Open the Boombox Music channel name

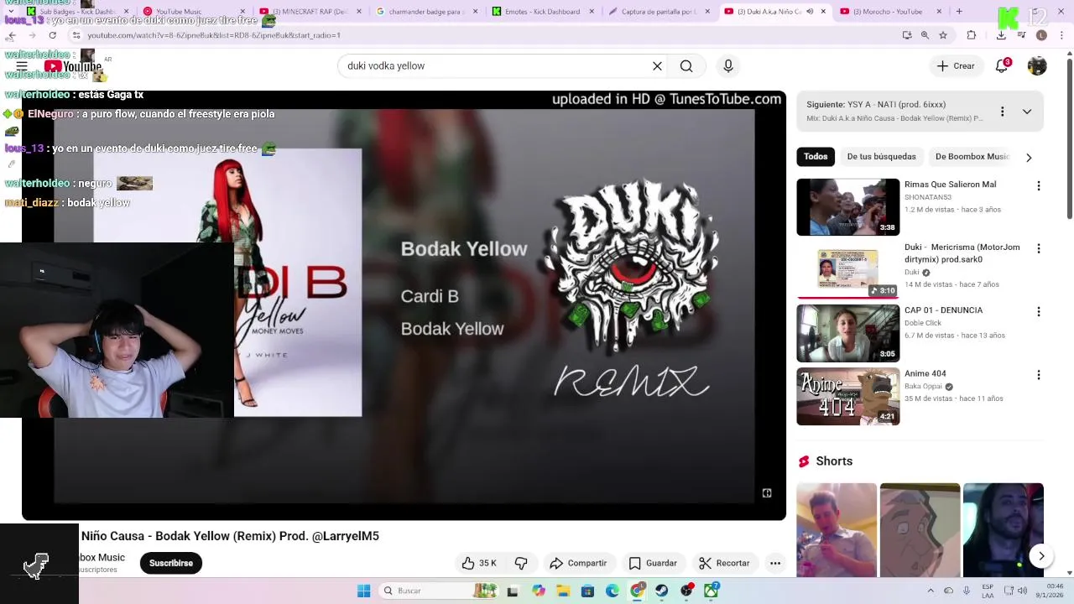coord(102,558)
